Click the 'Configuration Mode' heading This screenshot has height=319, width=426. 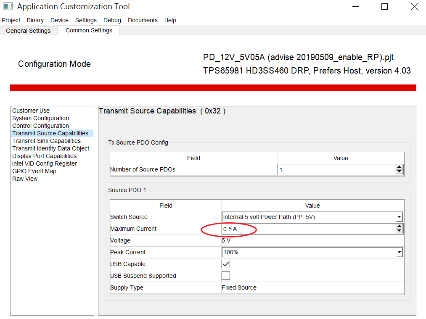point(54,64)
